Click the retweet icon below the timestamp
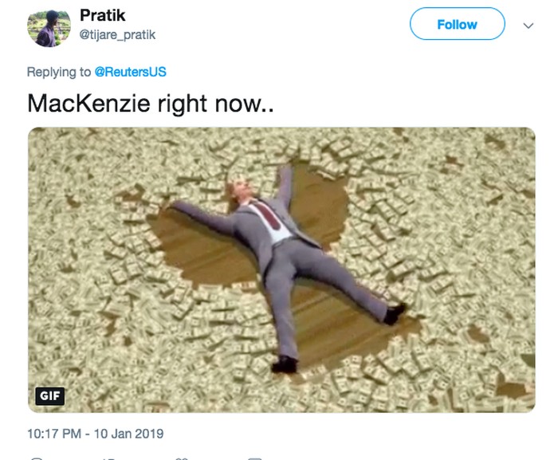Viewport: 558px width, 460px height. tap(108, 458)
